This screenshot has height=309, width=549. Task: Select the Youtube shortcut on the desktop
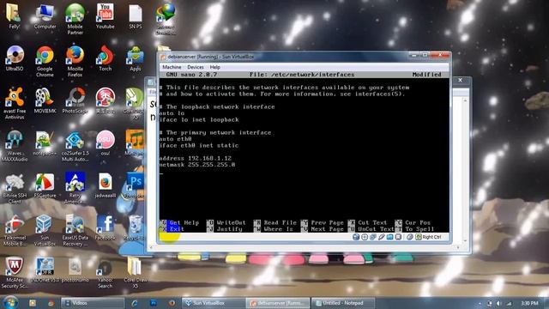point(105,16)
